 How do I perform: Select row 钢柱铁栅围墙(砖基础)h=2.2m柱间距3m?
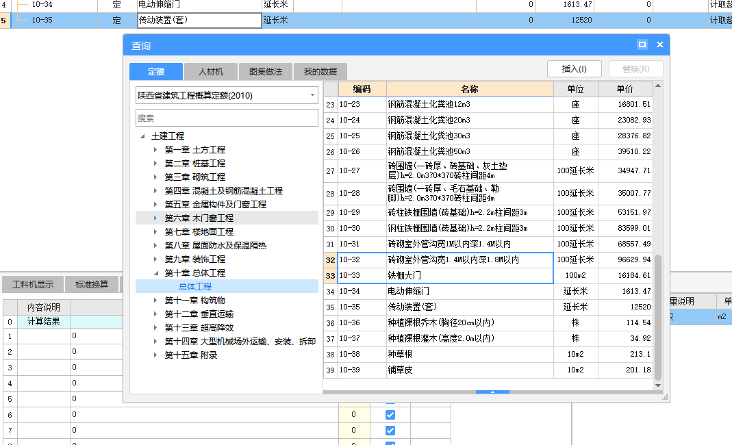pos(488,229)
